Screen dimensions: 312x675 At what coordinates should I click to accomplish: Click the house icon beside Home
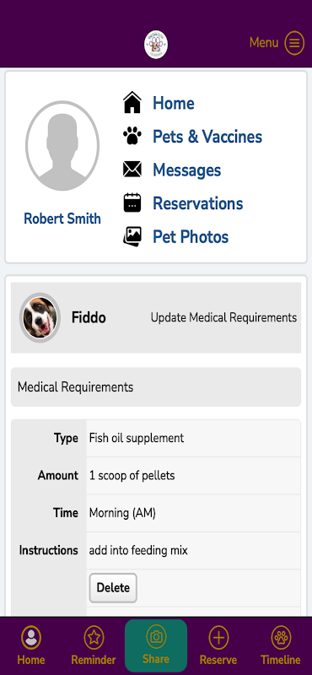pyautogui.click(x=132, y=103)
